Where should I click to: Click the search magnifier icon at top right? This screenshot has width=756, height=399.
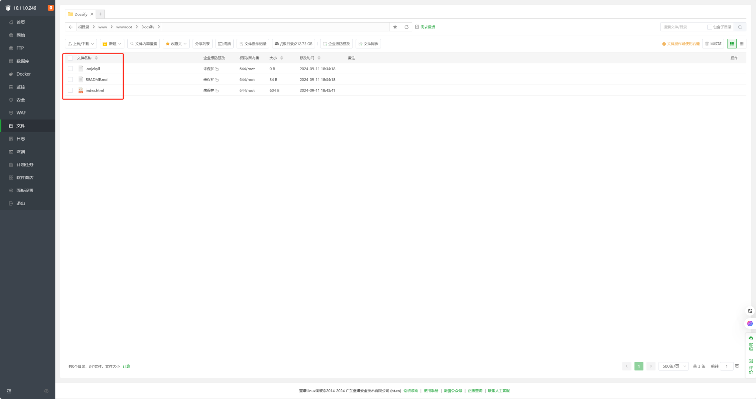tap(740, 27)
